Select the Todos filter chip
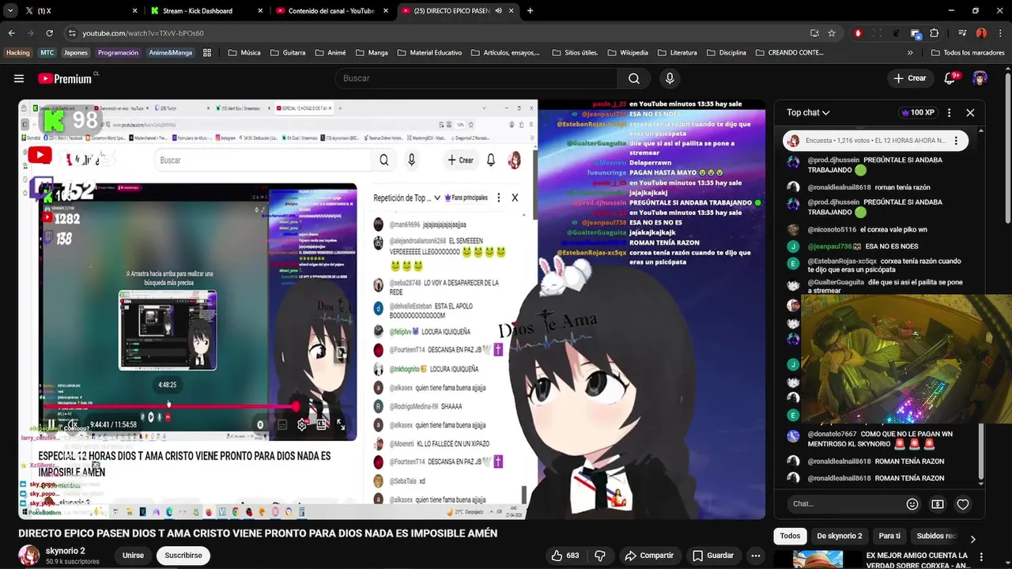Screen dimensions: 1012x569 pyautogui.click(x=790, y=536)
